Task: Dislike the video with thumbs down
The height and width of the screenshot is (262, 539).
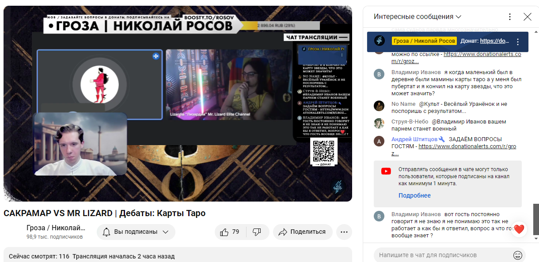Action: 257,232
